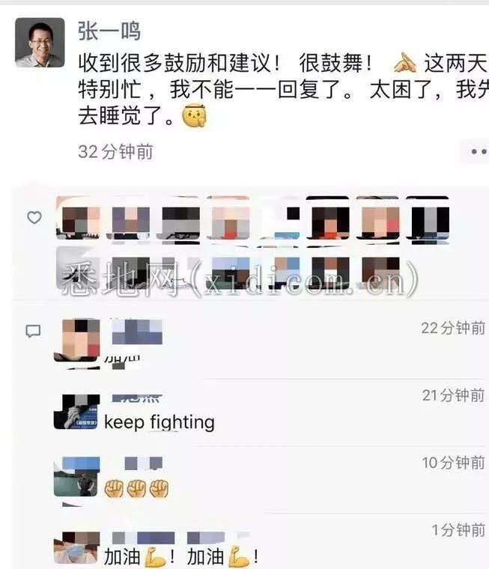The width and height of the screenshot is (489, 569).
Task: Tap the first fist emoji comment
Action: tap(114, 488)
